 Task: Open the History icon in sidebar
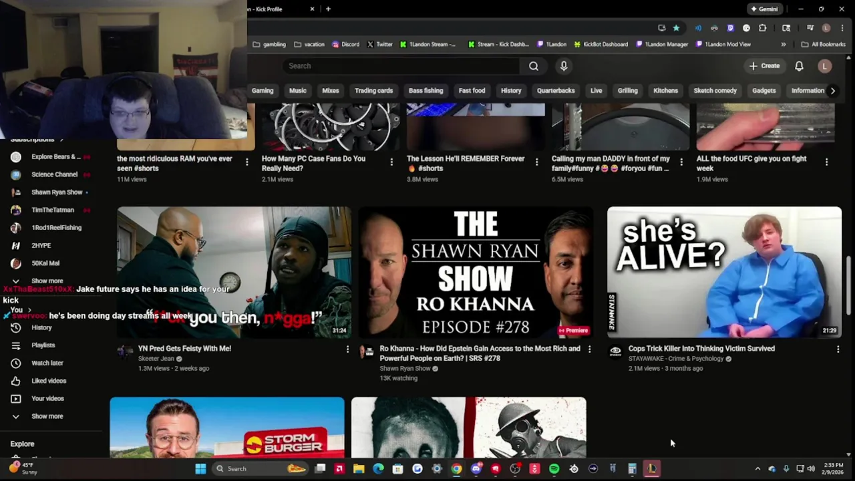point(16,327)
